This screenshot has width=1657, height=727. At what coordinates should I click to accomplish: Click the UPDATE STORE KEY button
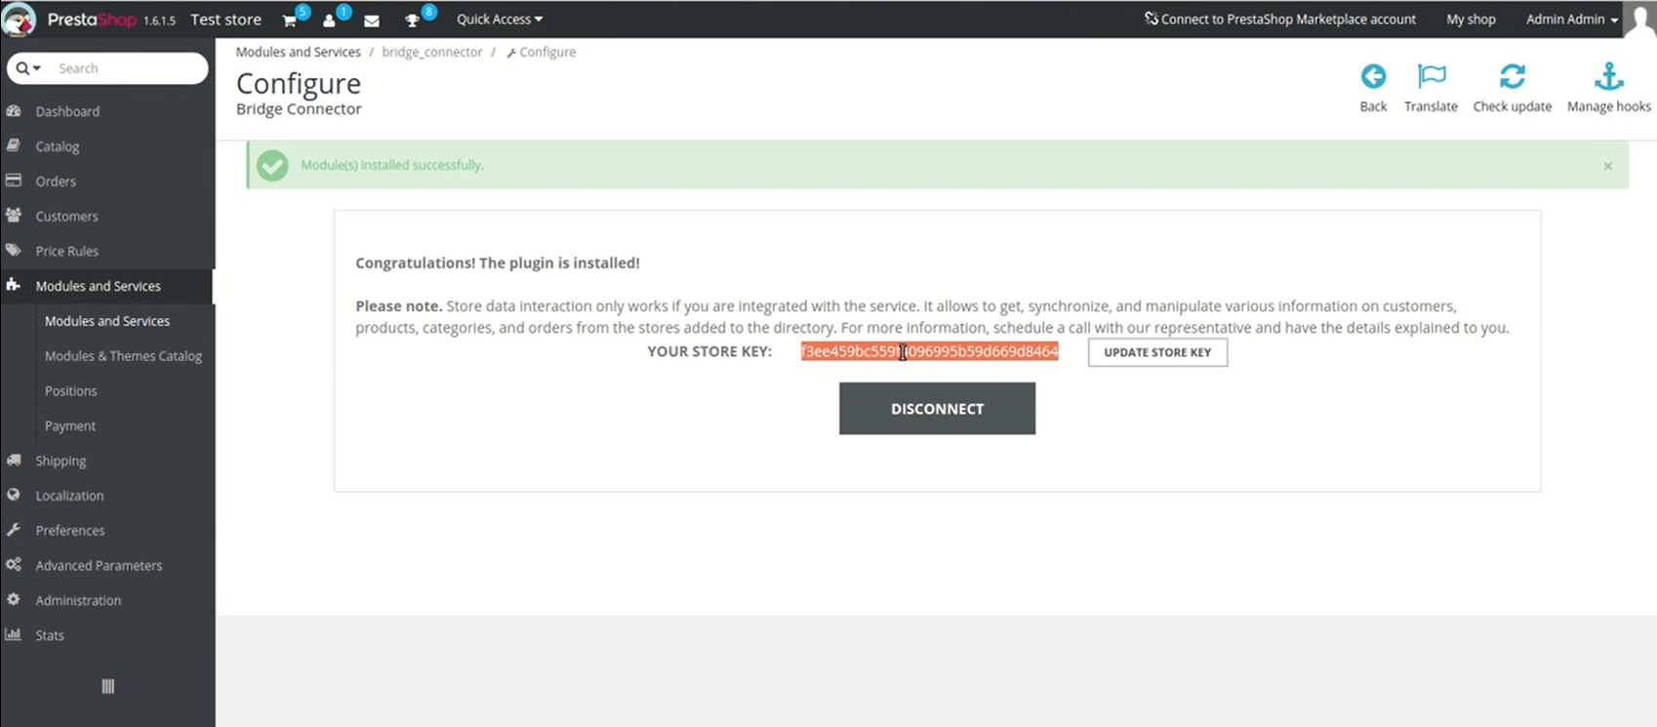pos(1157,352)
